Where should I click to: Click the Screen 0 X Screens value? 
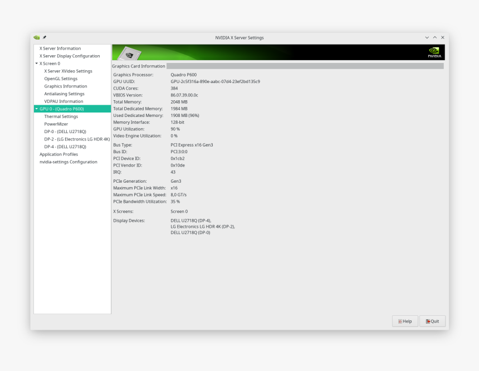[179, 212]
